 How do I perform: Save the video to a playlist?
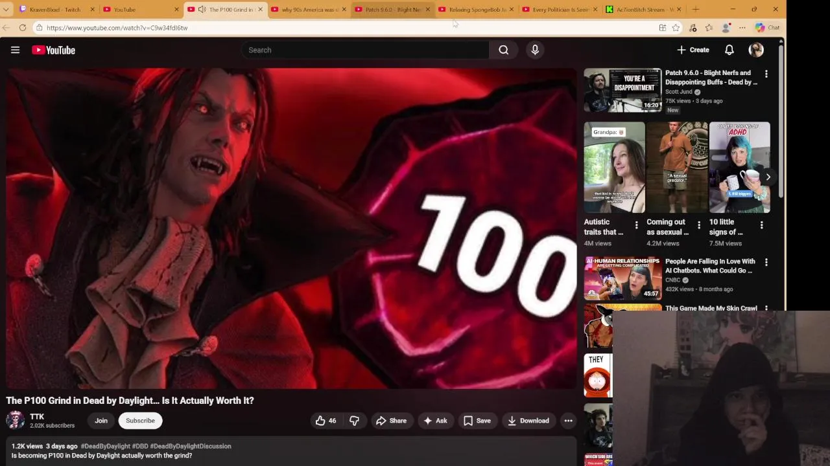point(477,421)
